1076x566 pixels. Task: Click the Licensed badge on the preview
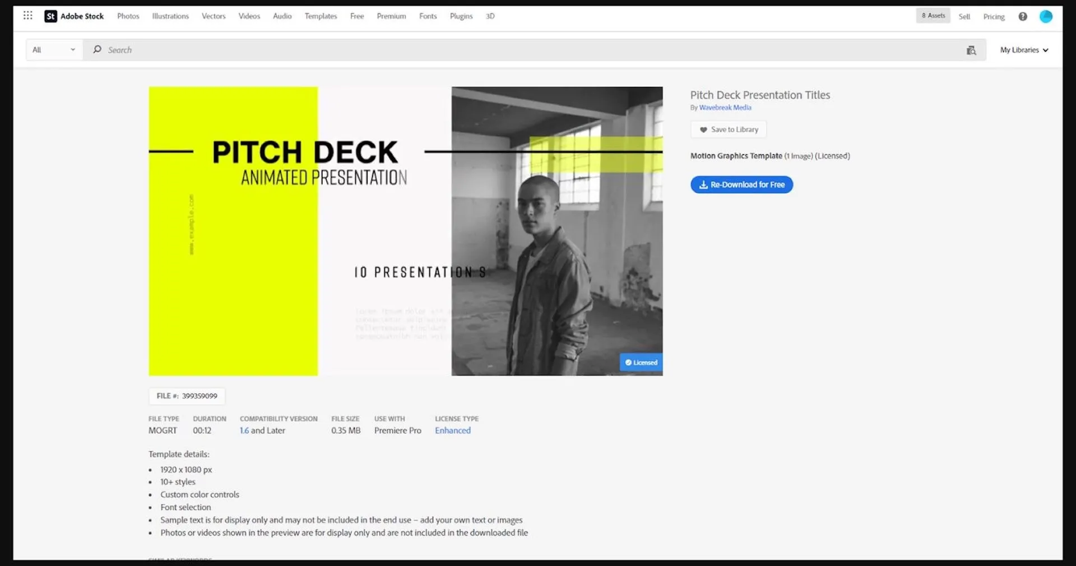point(641,362)
